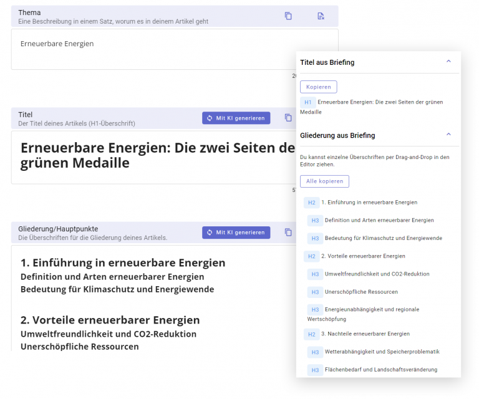Collapse the 'Titel aus Briefing' section
The height and width of the screenshot is (399, 479).
point(448,62)
